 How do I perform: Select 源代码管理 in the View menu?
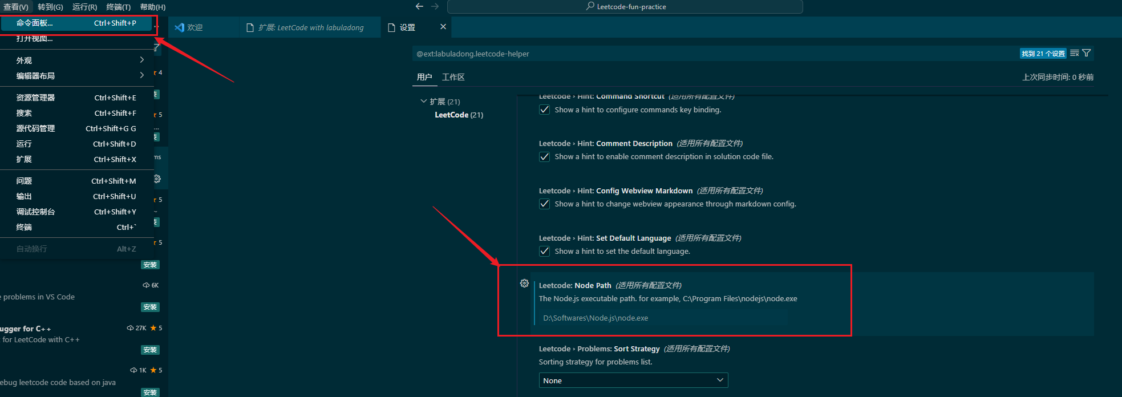[x=77, y=128]
